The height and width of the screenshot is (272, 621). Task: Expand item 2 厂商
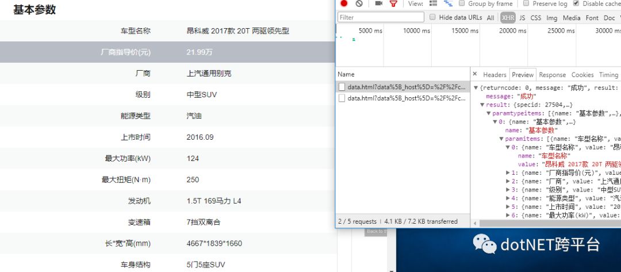[x=508, y=181]
